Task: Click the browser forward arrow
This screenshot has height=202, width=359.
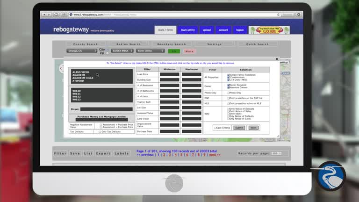Action: pyautogui.click(x=49, y=14)
